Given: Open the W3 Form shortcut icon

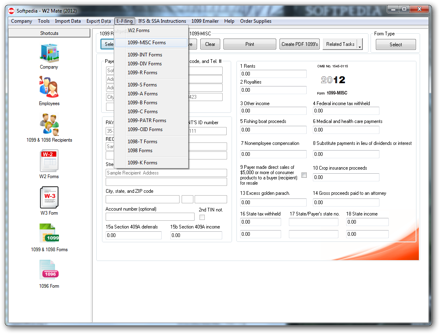Looking at the screenshot, I should click(49, 197).
